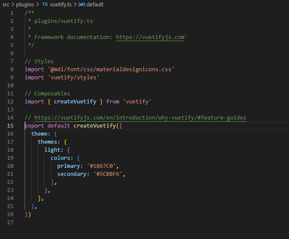Viewport: 289px width, 239px height.
Task: Click line number 15 in the gutter
Action: click(x=10, y=126)
